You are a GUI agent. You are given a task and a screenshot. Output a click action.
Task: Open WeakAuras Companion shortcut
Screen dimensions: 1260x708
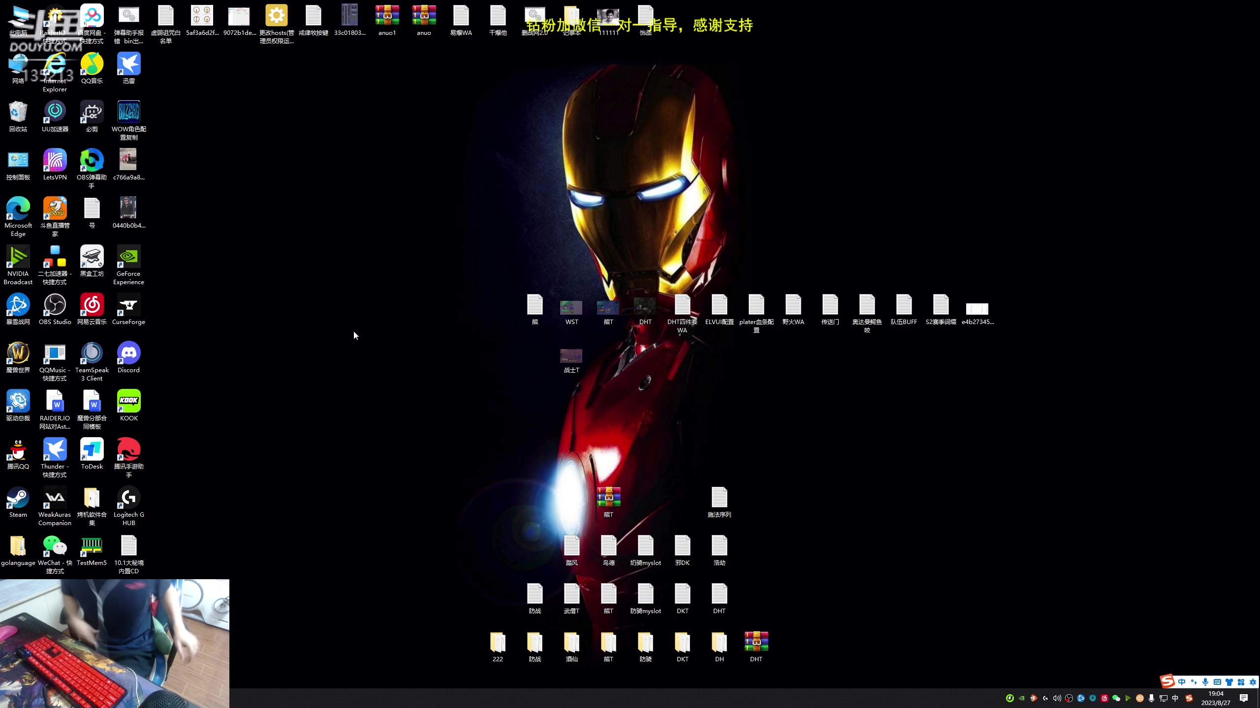pos(55,506)
